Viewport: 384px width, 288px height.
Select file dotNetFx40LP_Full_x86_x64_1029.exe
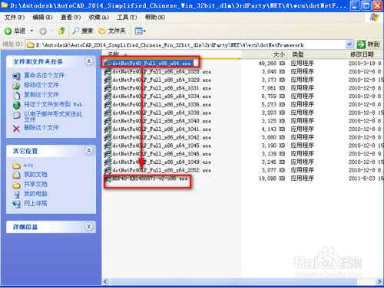pos(161,80)
